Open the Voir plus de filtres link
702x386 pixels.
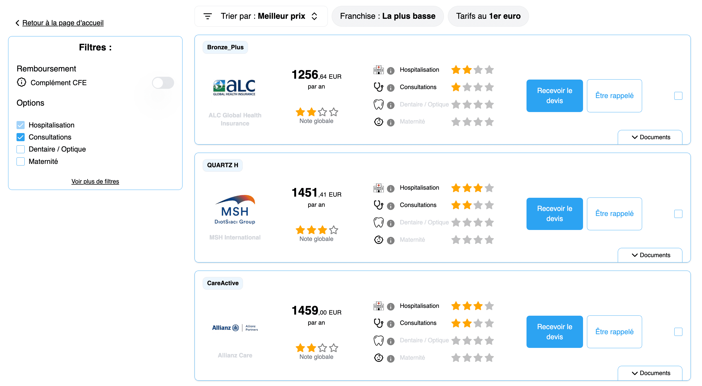click(x=95, y=182)
